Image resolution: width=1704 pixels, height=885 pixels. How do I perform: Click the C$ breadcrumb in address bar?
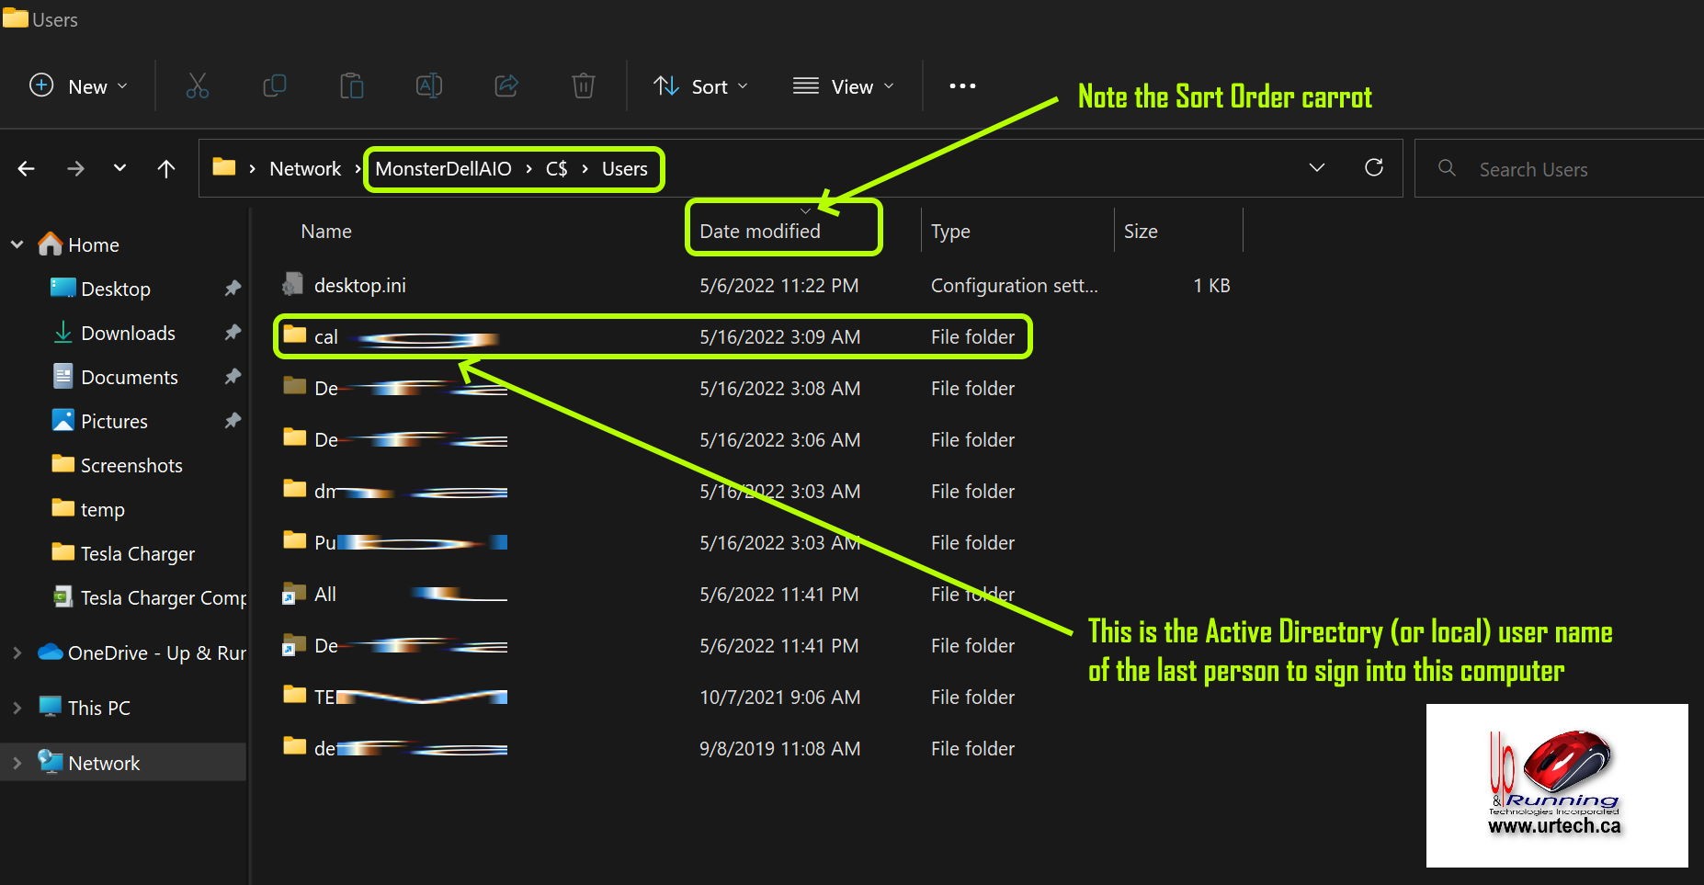coord(556,169)
